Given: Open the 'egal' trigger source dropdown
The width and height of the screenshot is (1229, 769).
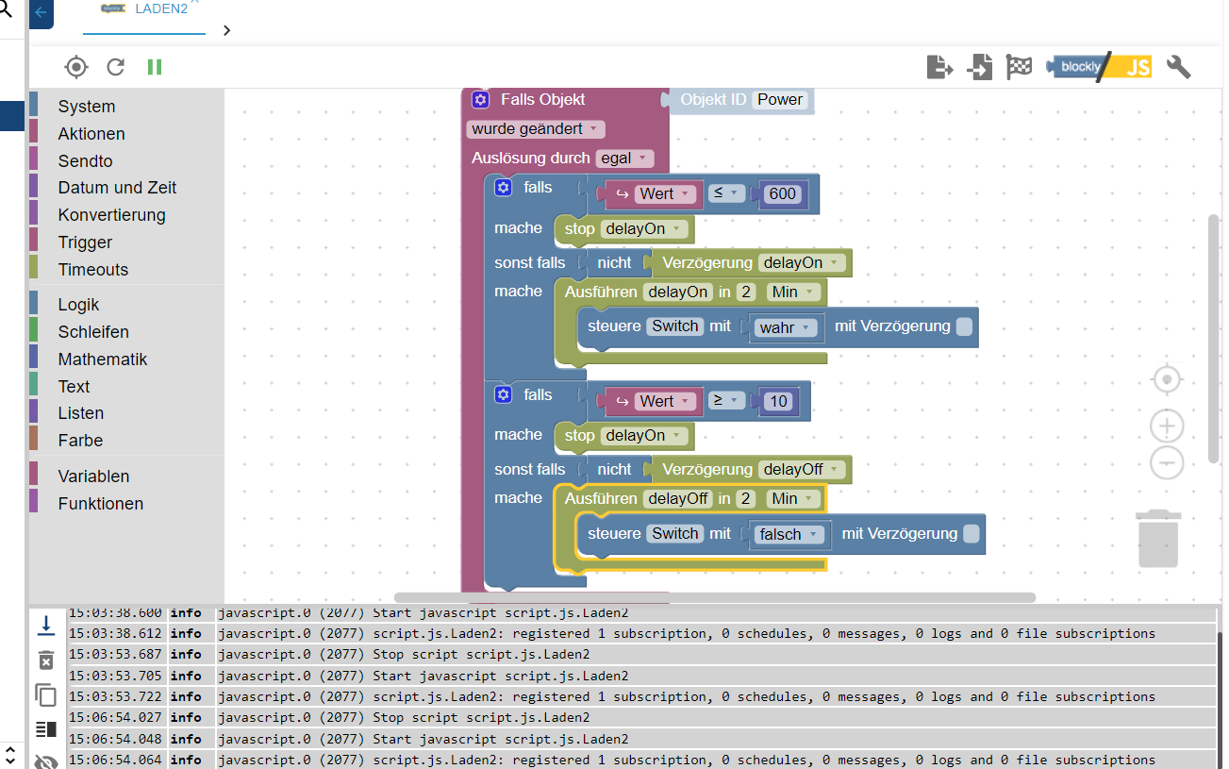Looking at the screenshot, I should (x=624, y=159).
